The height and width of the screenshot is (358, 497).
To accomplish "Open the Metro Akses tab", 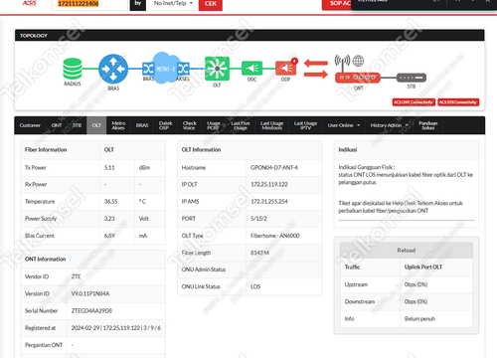I will pos(118,125).
